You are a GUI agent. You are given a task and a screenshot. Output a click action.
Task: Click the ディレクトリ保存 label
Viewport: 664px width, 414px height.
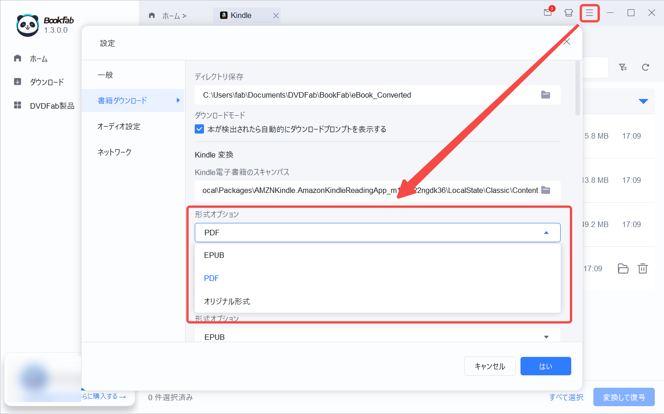tap(219, 76)
